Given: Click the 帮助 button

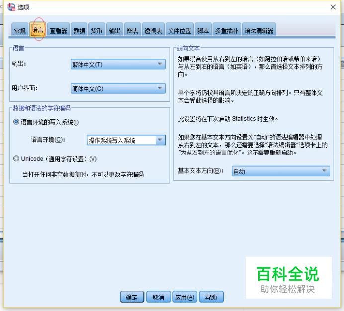Looking at the screenshot, I should click(211, 297).
